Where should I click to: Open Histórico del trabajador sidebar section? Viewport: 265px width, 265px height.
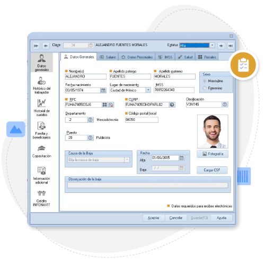pyautogui.click(x=42, y=85)
